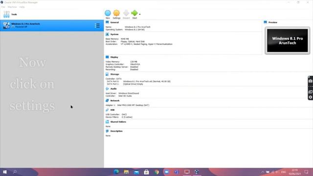This screenshot has height=176, width=313.
Task: Click the red screen recorder taskbar icon
Action: 187,172
